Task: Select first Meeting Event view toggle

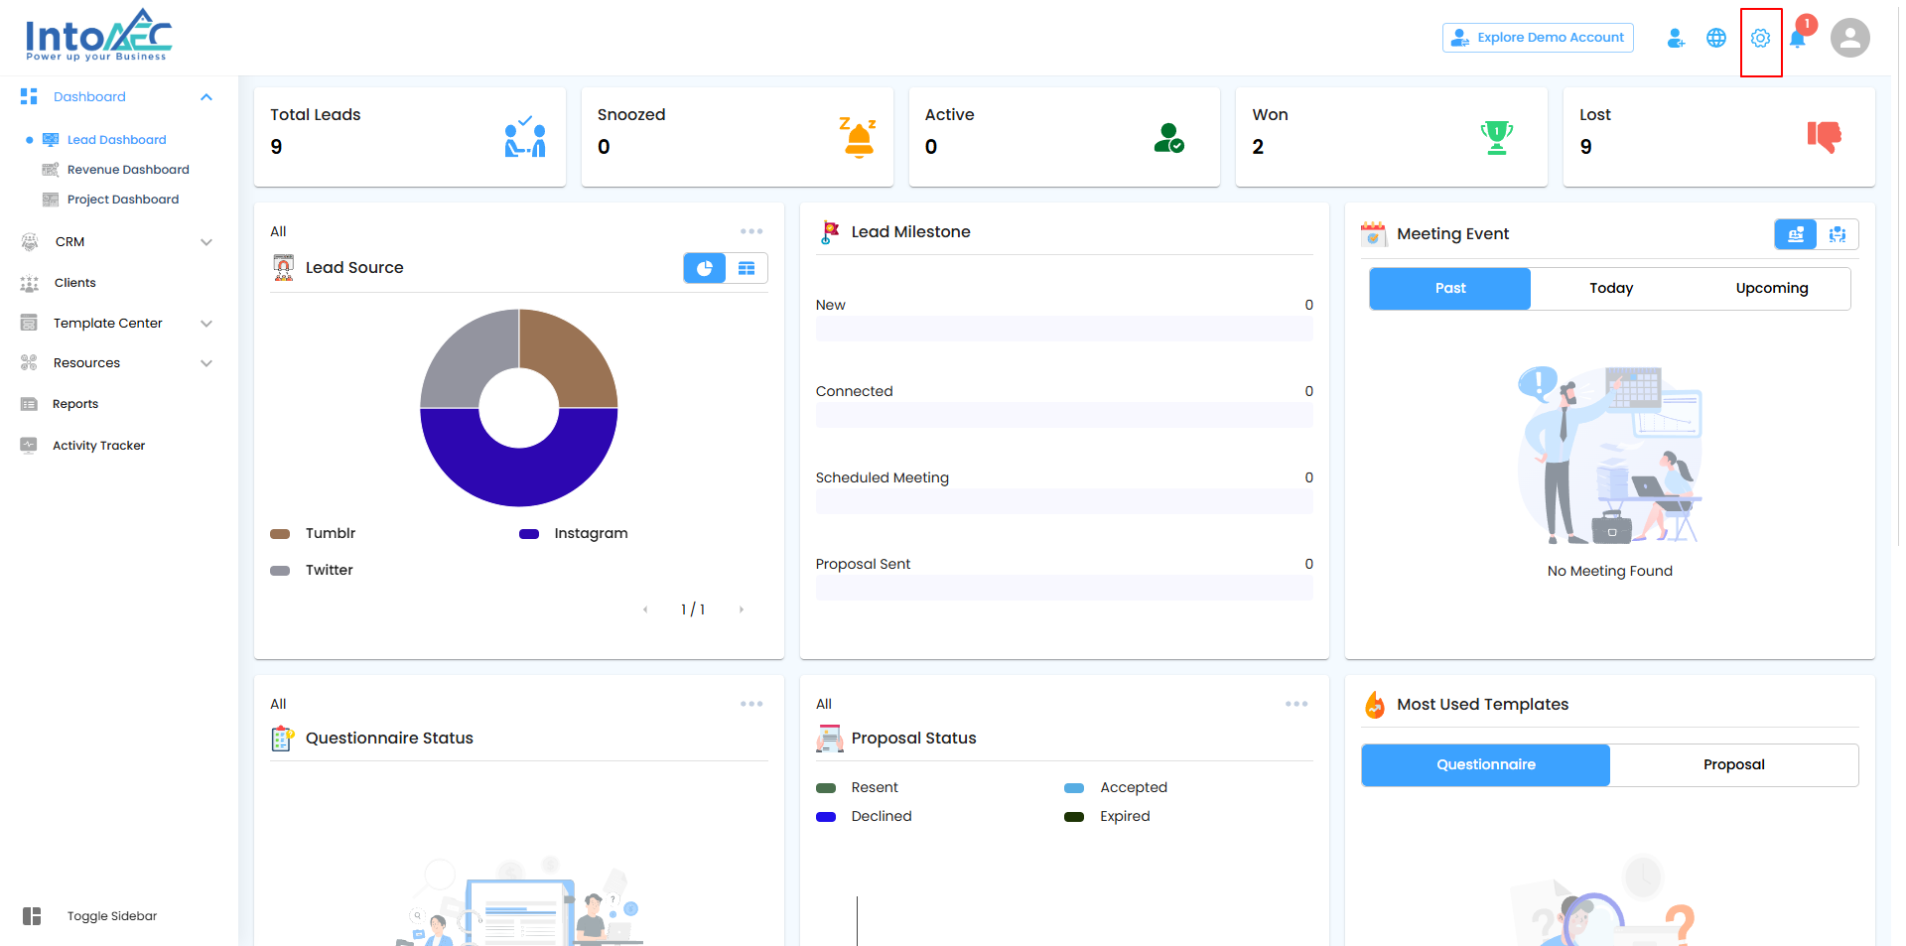Action: tap(1796, 234)
